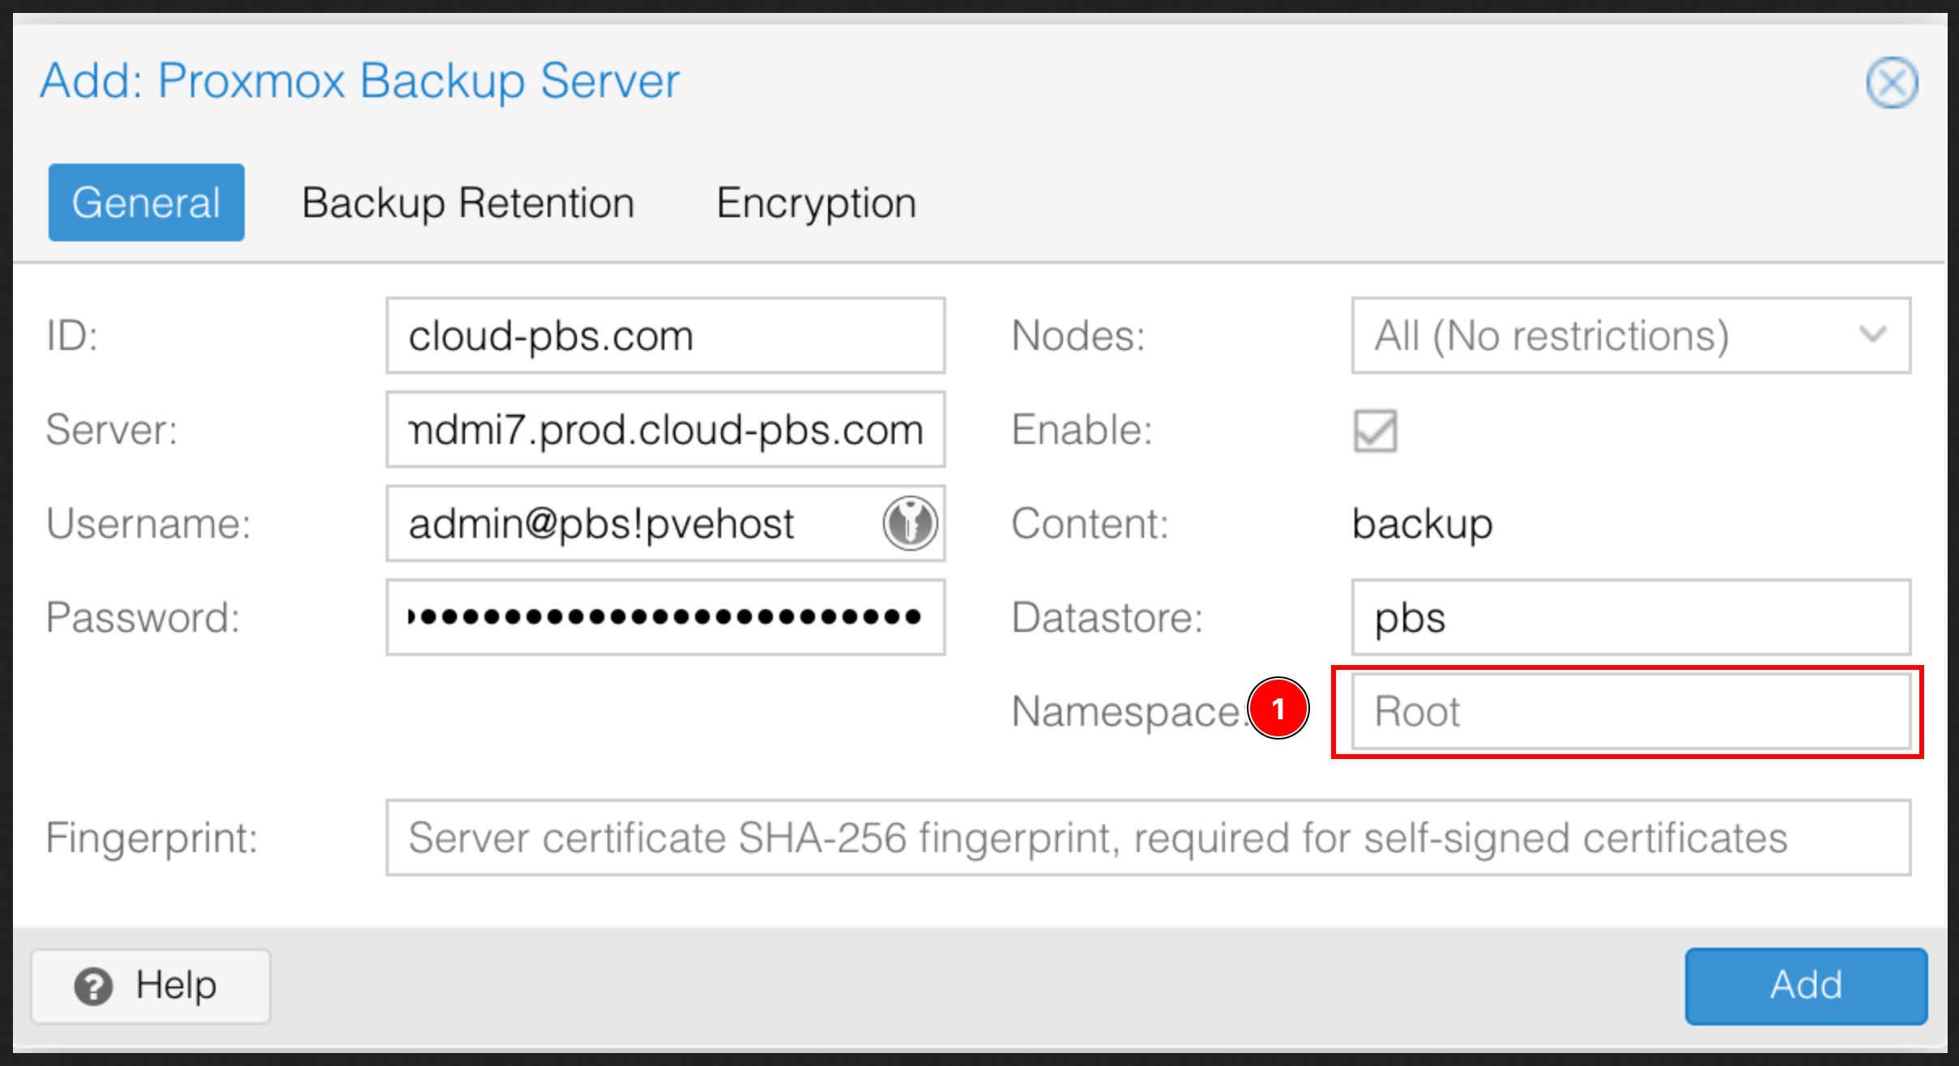Image resolution: width=1959 pixels, height=1066 pixels.
Task: Focus the masked Password field
Action: click(x=664, y=617)
